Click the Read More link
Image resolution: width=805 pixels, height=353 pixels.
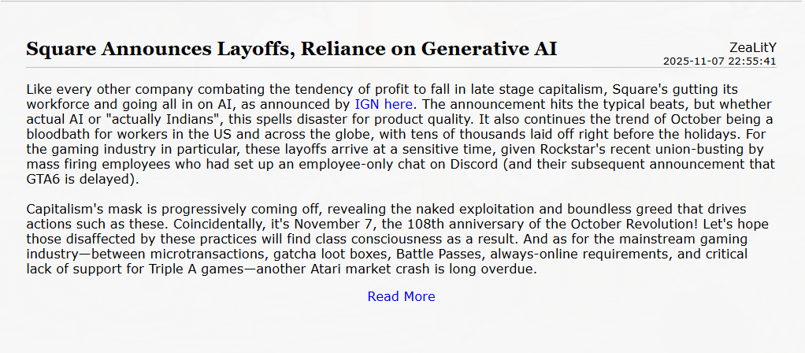401,296
